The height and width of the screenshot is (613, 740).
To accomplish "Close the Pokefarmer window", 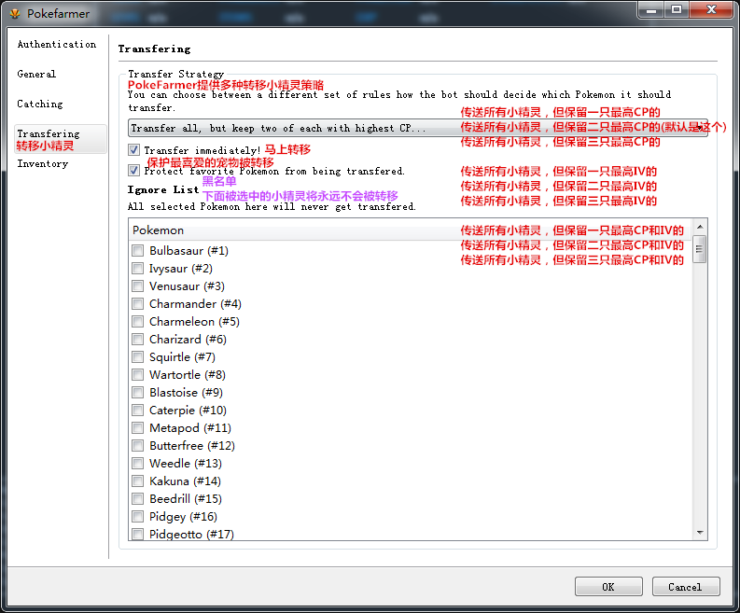I will coord(712,10).
